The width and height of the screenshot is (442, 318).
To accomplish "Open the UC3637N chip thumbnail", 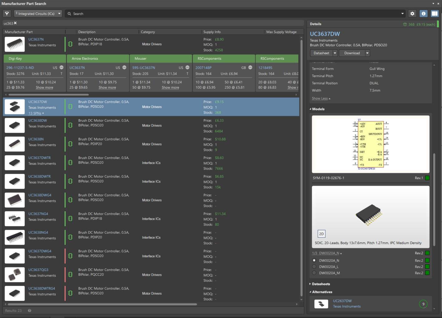I will pyautogui.click(x=15, y=44).
